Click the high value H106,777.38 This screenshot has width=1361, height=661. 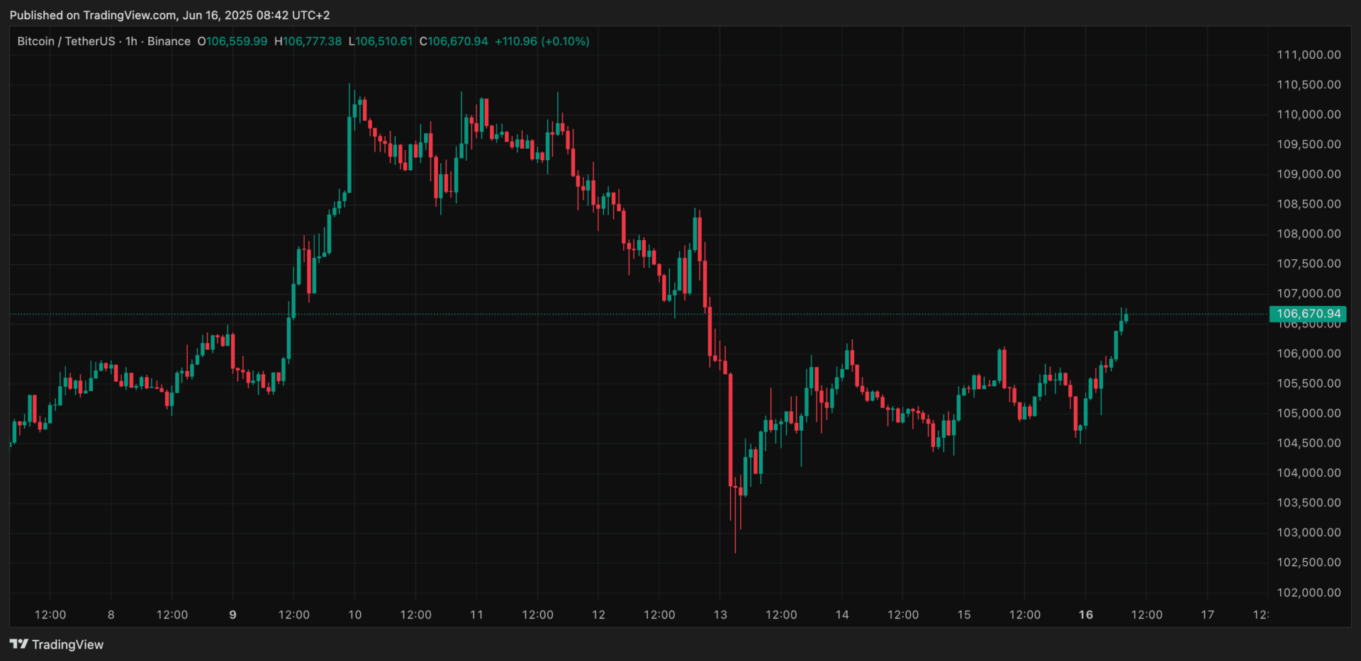click(x=308, y=41)
